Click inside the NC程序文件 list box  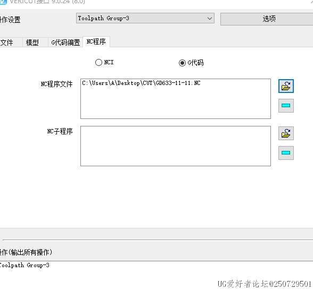[x=176, y=99]
